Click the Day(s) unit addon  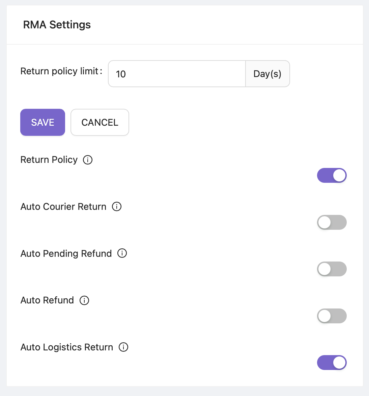click(x=267, y=74)
